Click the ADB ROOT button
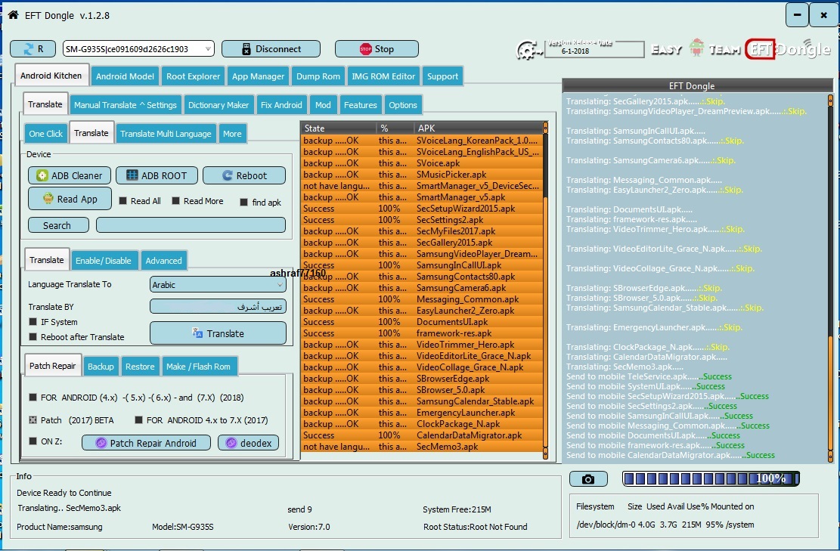Screen dimensions: 840x551 pos(157,175)
